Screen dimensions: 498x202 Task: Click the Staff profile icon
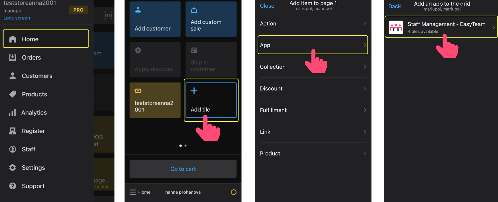click(x=12, y=149)
